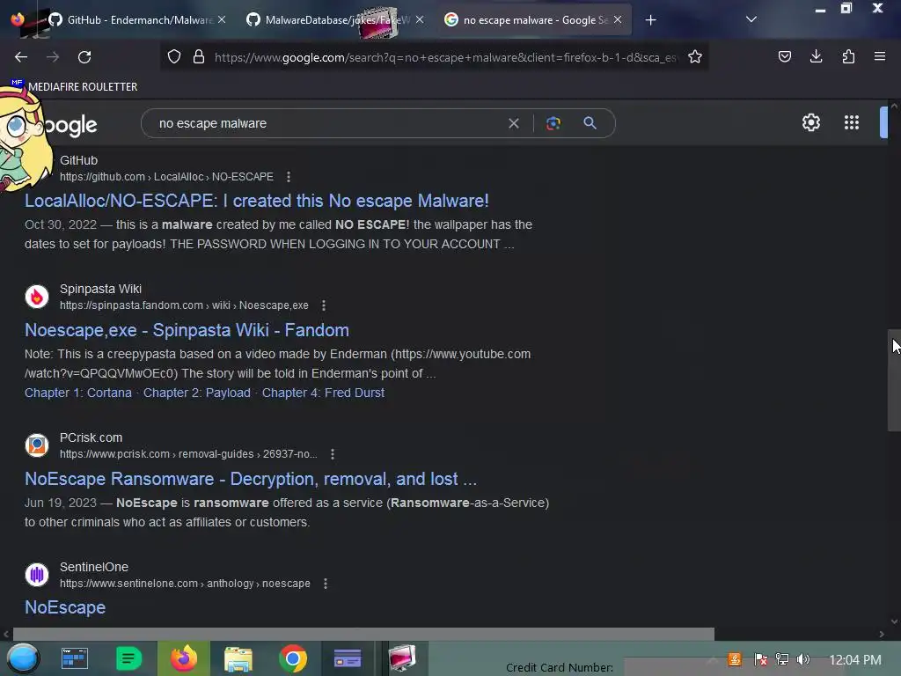The height and width of the screenshot is (676, 901).
Task: Open the monitor icon app in taskbar
Action: coord(401,658)
